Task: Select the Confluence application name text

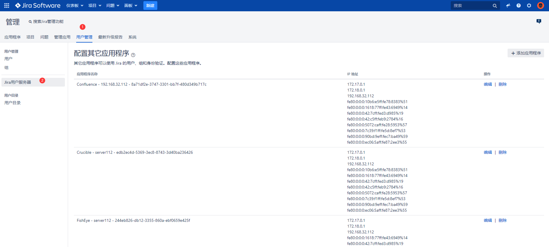Action: tap(142, 84)
